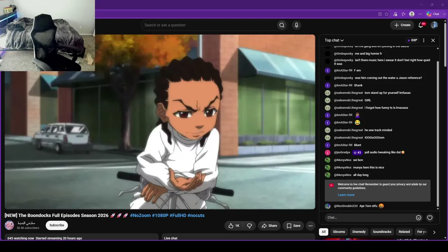Open the emoji picker in chat
The width and height of the screenshot is (448, 252).
[419, 218]
